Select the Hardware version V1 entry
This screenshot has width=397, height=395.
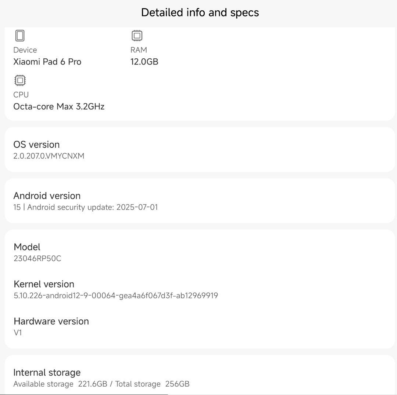click(17, 333)
